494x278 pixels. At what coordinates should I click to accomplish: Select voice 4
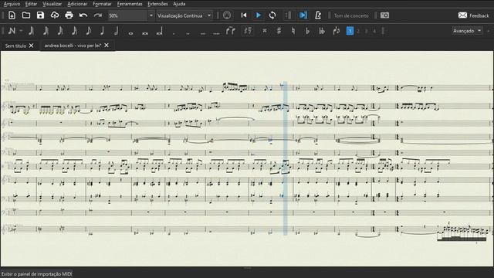click(374, 31)
